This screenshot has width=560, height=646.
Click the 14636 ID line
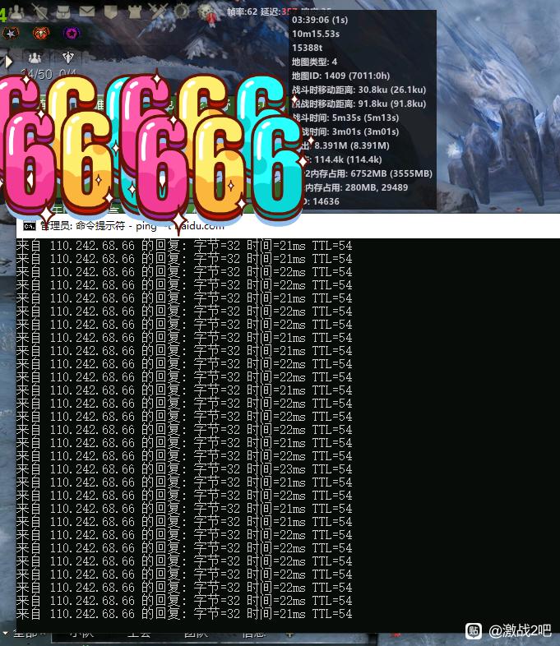[x=322, y=202]
